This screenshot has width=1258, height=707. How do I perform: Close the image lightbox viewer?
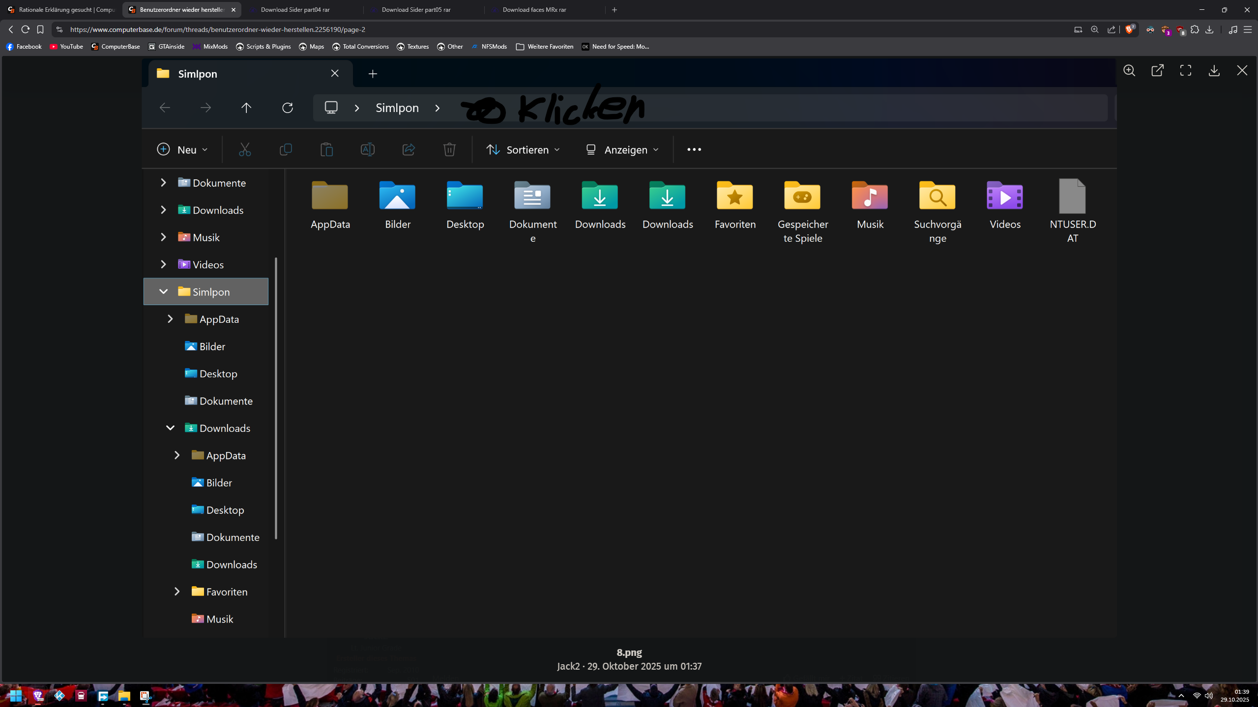1242,71
